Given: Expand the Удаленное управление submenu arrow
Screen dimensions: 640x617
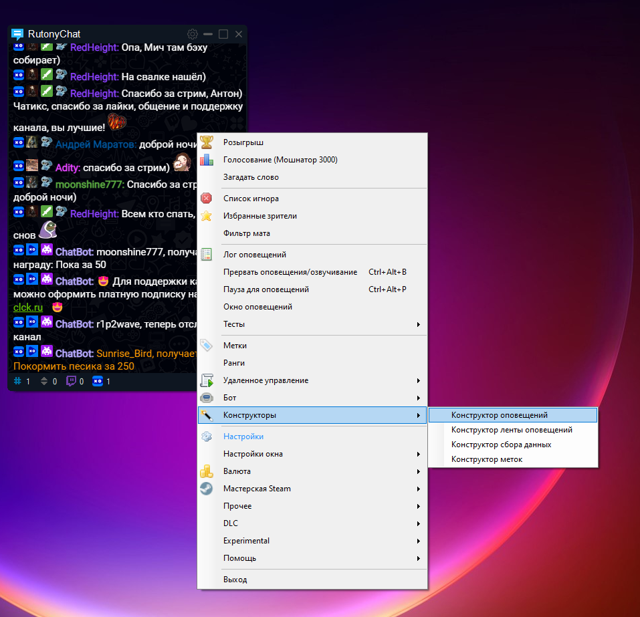Looking at the screenshot, I should click(x=419, y=380).
